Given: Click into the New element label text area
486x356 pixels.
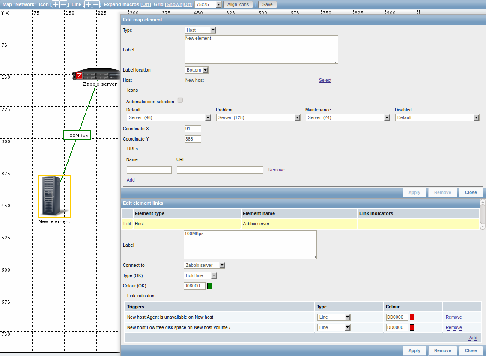Looking at the screenshot, I should [261, 49].
